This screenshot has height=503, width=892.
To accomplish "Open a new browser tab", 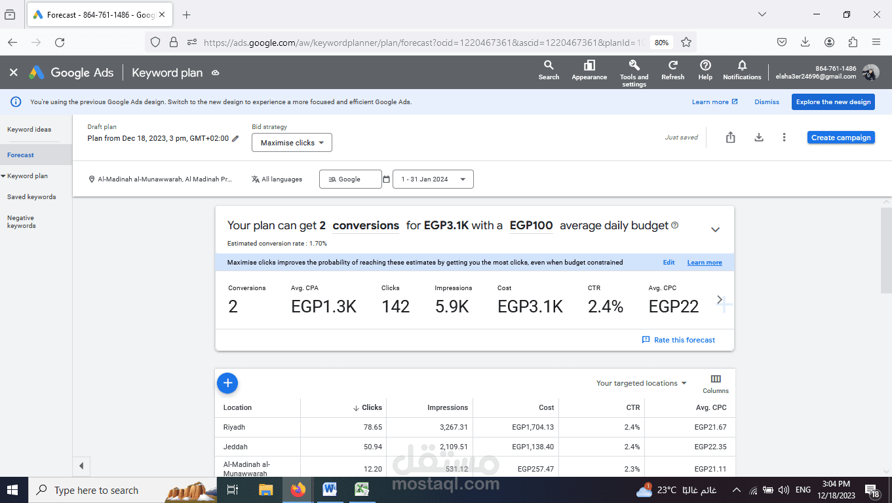I will tap(187, 14).
